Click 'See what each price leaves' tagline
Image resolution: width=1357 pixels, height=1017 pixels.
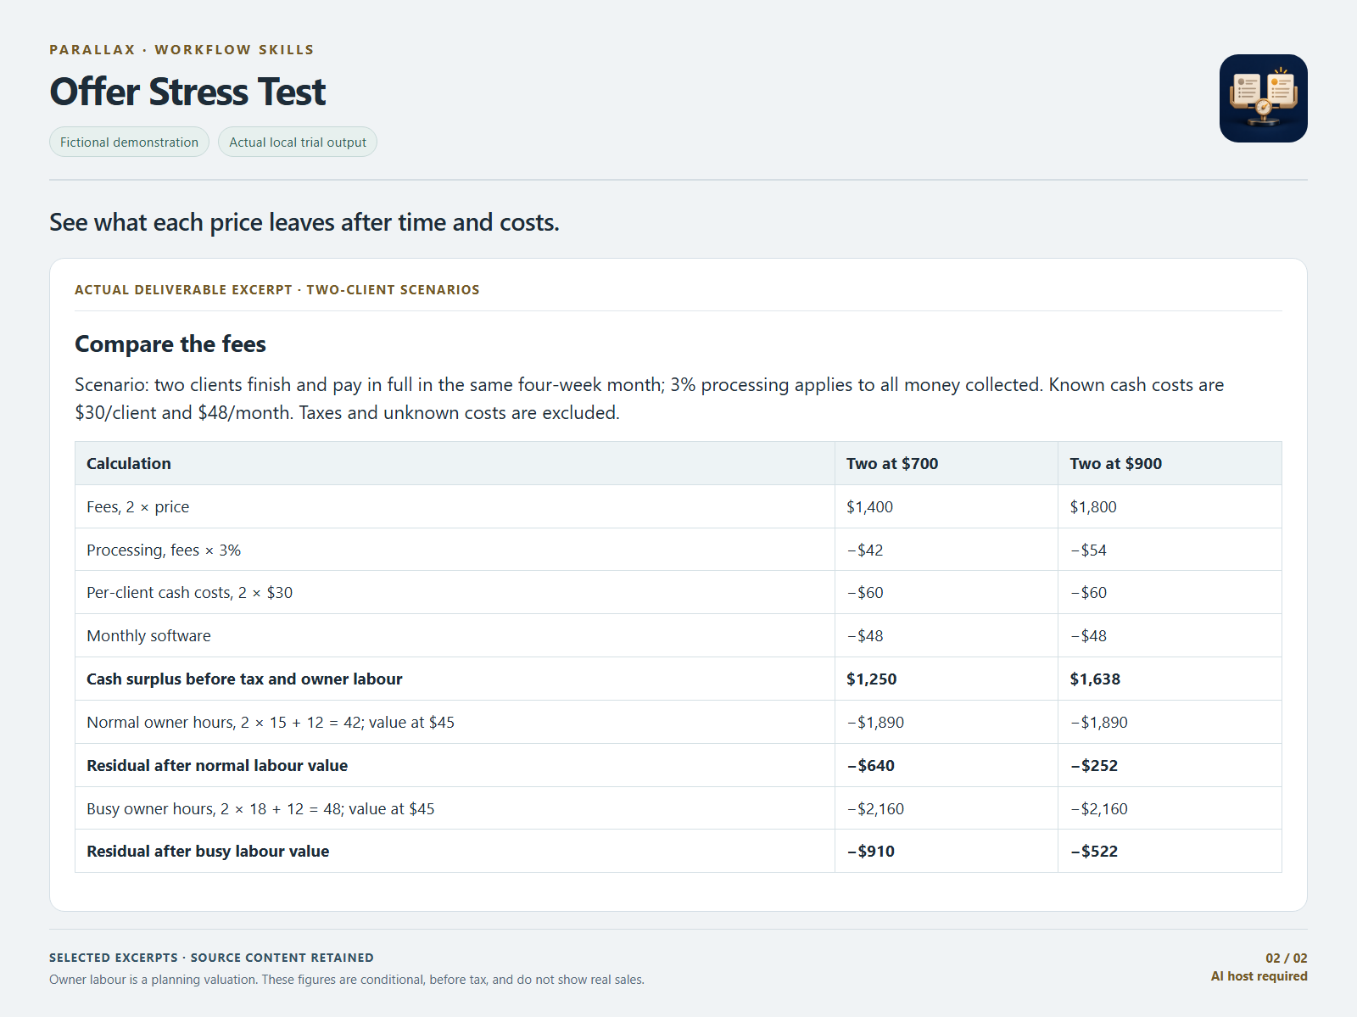(x=304, y=221)
